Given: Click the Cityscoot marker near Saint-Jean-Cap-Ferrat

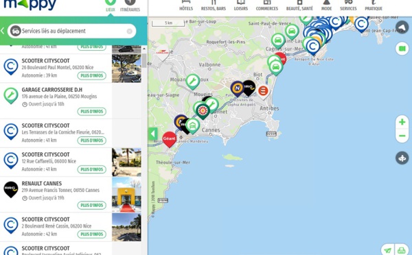Looking at the screenshot, I should click(362, 24).
